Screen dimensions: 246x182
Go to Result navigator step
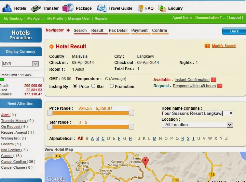97,30
